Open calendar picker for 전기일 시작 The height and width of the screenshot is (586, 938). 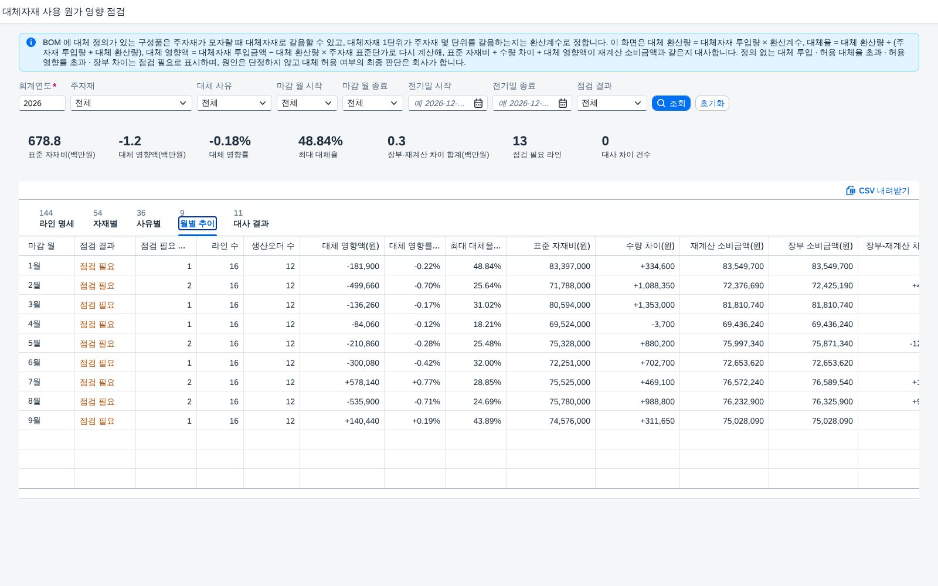click(478, 103)
